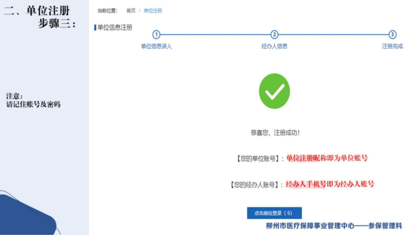Select the 经办人信息 step label
Screen dimensions: 409x235
pyautogui.click(x=275, y=46)
